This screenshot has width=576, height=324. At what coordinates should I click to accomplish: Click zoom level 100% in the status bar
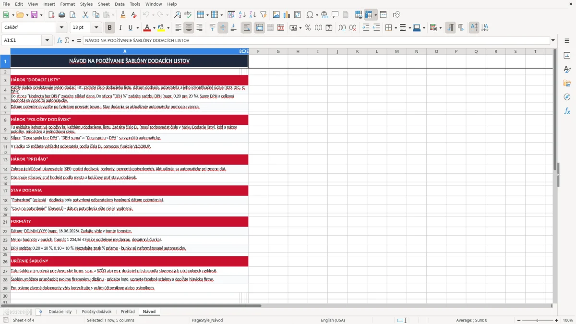pos(568,320)
